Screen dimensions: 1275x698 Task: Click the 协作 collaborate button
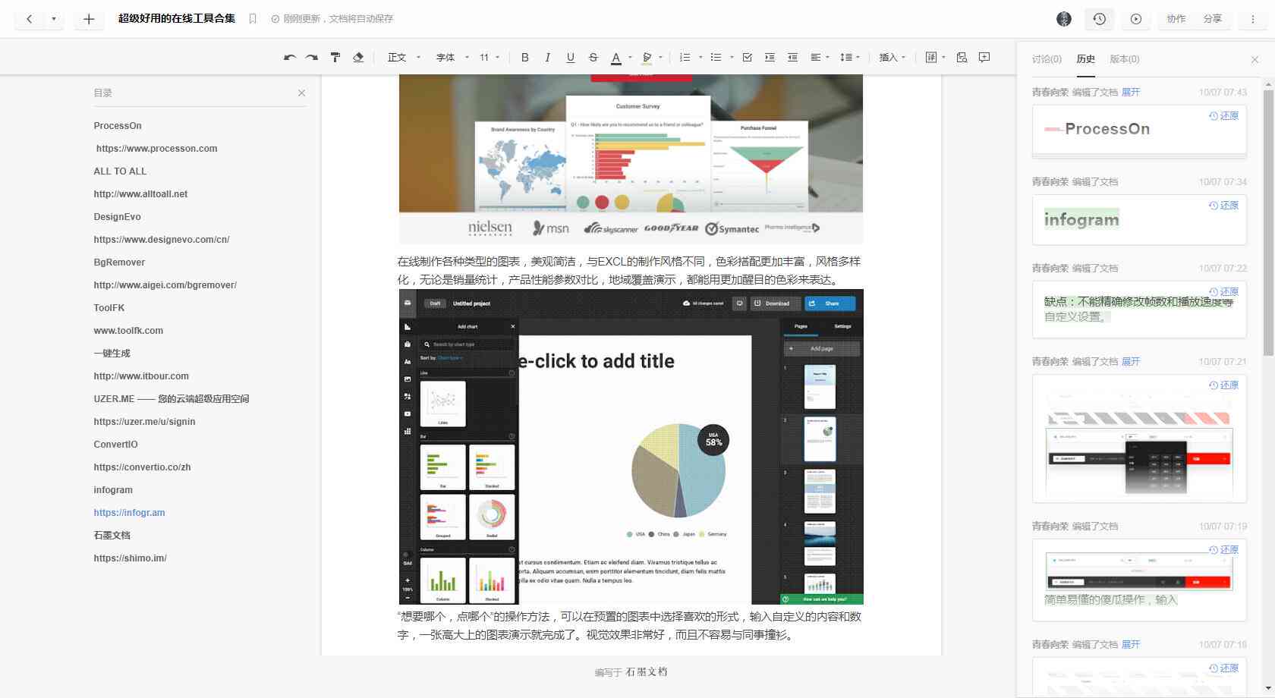(1176, 19)
